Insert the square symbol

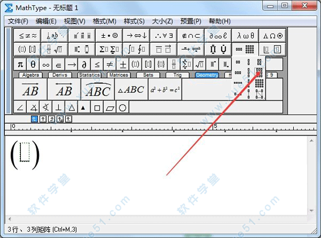[x=97, y=107]
